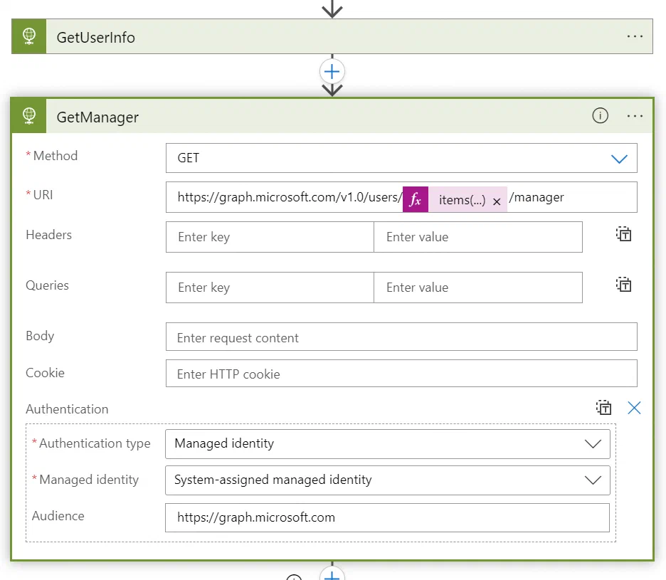The width and height of the screenshot is (666, 580).
Task: Click the GetUserInfo HTTP action icon
Action: tap(29, 36)
